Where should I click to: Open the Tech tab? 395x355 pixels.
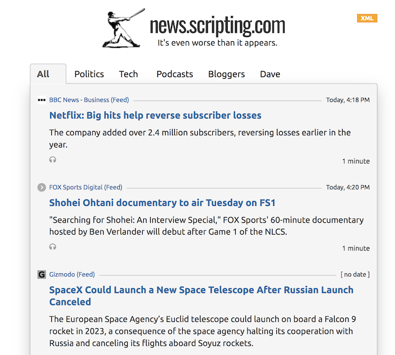128,74
